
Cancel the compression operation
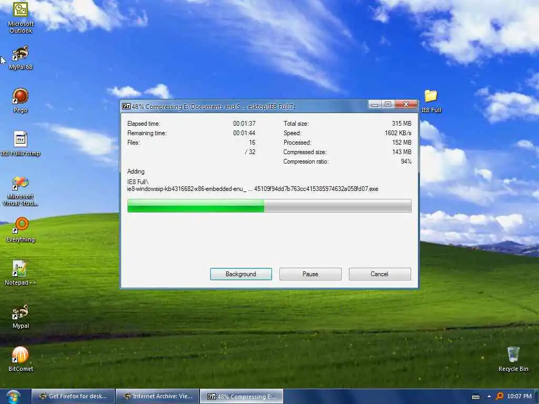pos(380,274)
